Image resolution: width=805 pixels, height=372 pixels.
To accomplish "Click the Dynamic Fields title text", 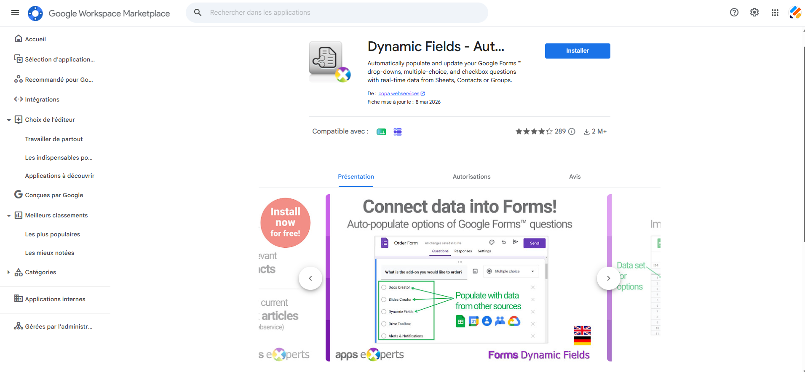I will pyautogui.click(x=436, y=46).
